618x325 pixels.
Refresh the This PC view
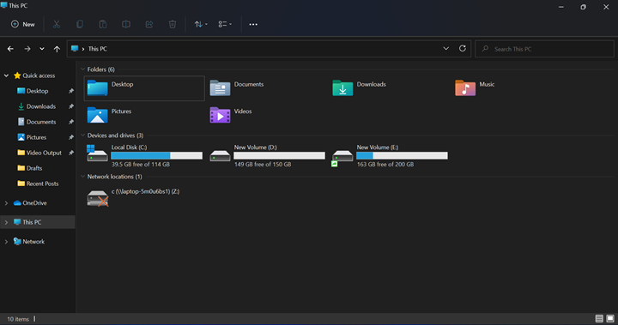pyautogui.click(x=463, y=49)
